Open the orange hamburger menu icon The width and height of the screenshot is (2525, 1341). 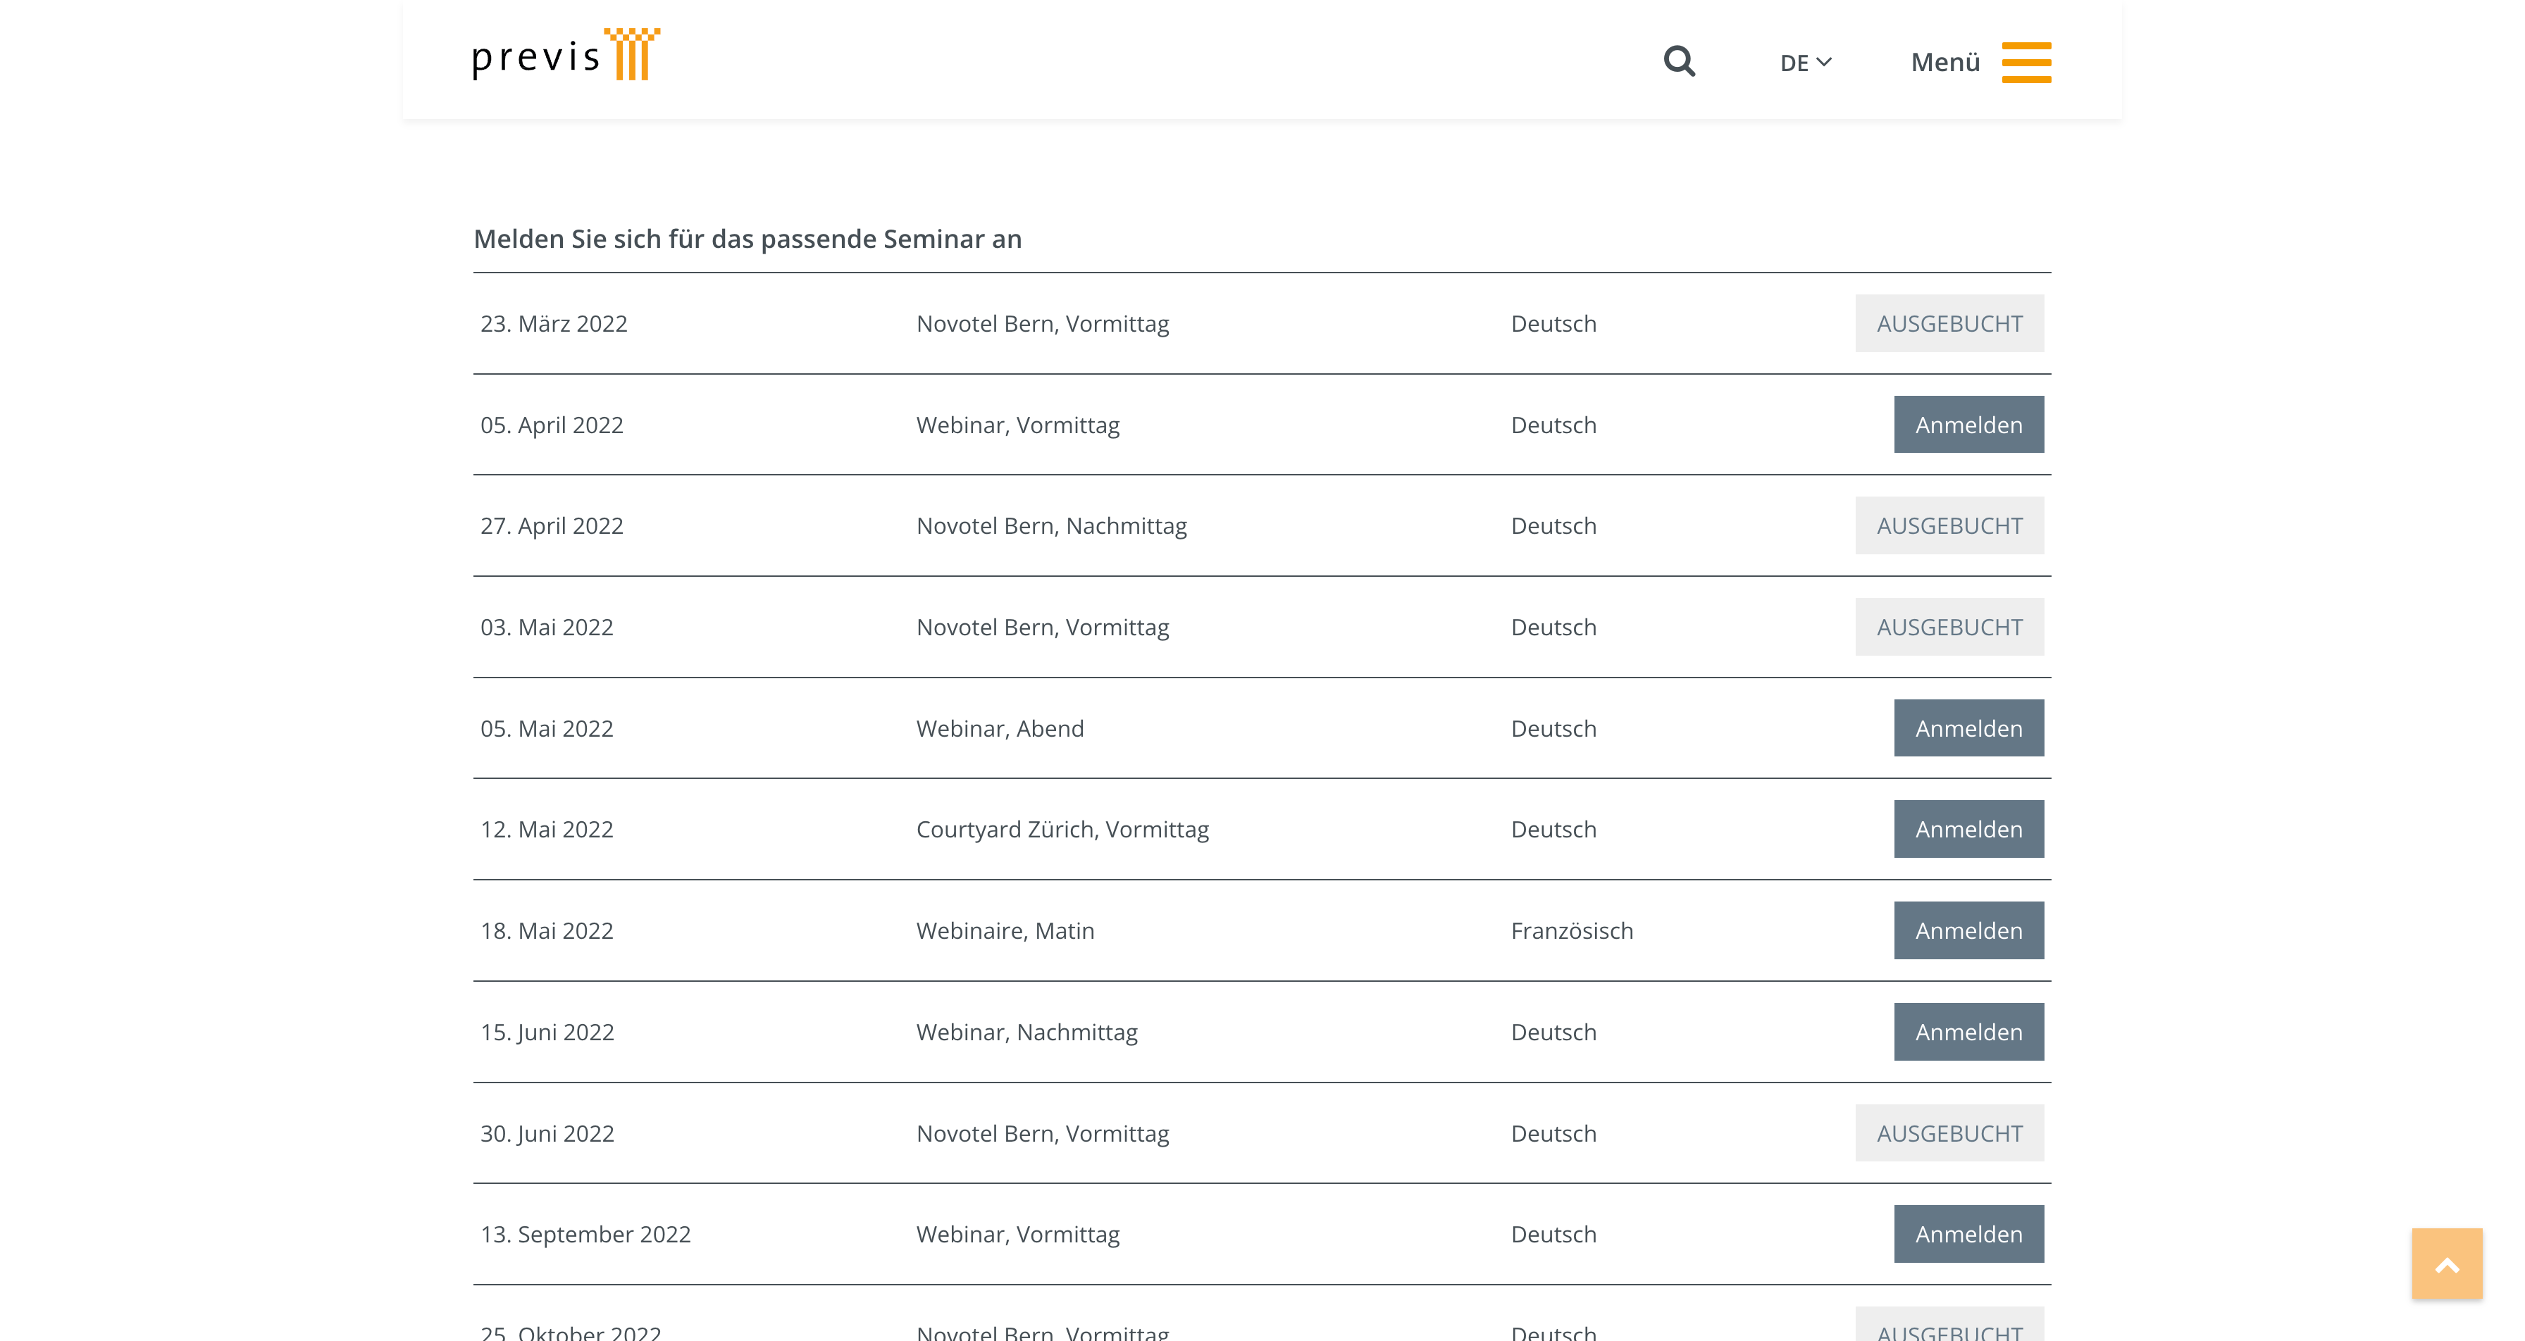(x=2026, y=62)
